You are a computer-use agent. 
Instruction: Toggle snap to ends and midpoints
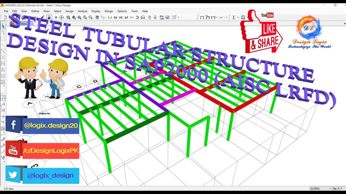point(3,104)
